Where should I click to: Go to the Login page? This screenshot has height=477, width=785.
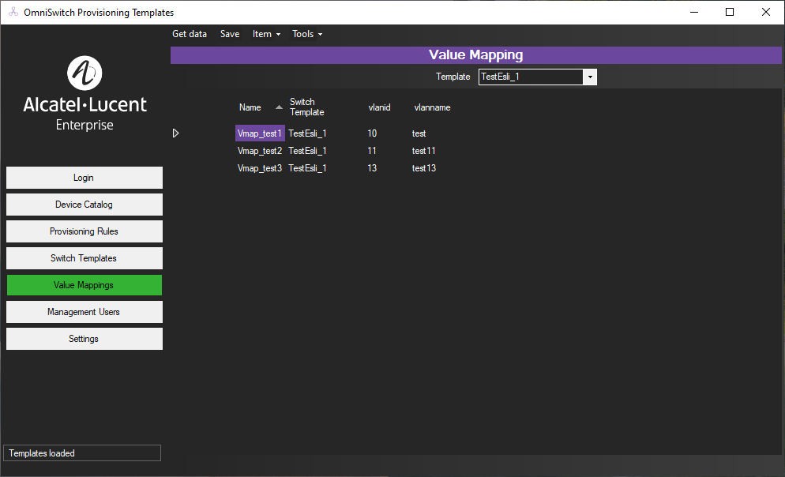pyautogui.click(x=84, y=178)
